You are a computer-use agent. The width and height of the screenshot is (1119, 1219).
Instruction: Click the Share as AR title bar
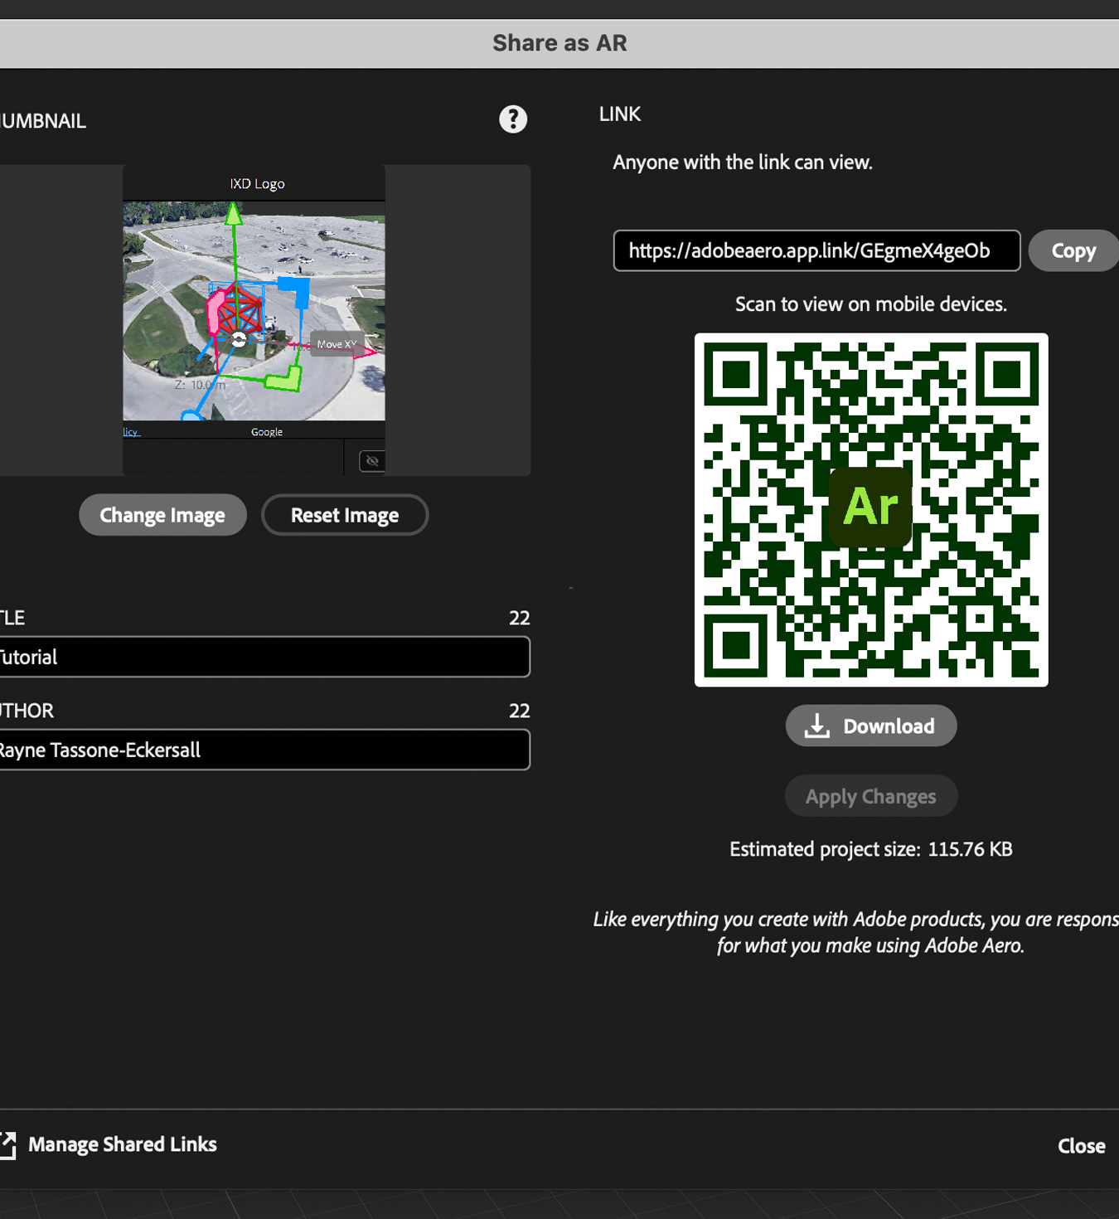[x=559, y=42]
